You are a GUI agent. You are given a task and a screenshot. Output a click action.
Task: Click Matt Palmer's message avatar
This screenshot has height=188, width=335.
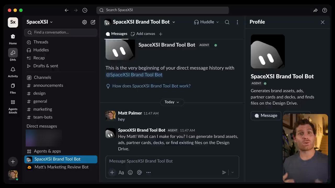click(x=110, y=116)
